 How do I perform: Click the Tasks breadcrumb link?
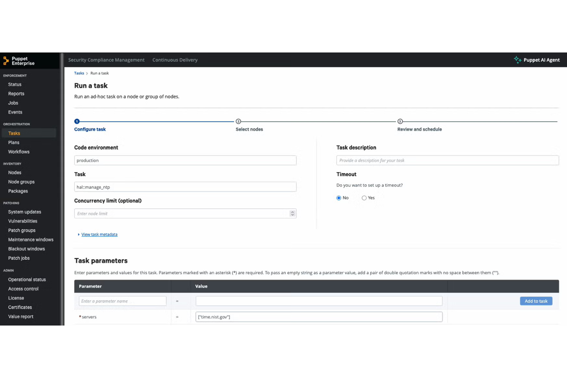79,73
